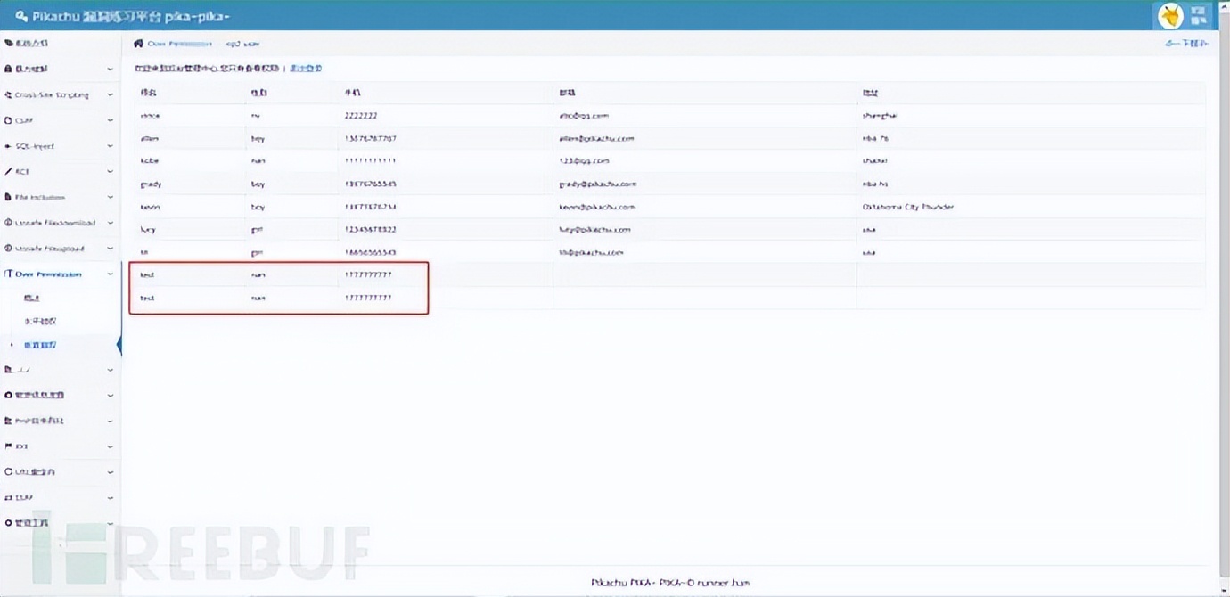The image size is (1230, 597).
Task: Click the pencil icon for RCE
Action: click(x=8, y=171)
